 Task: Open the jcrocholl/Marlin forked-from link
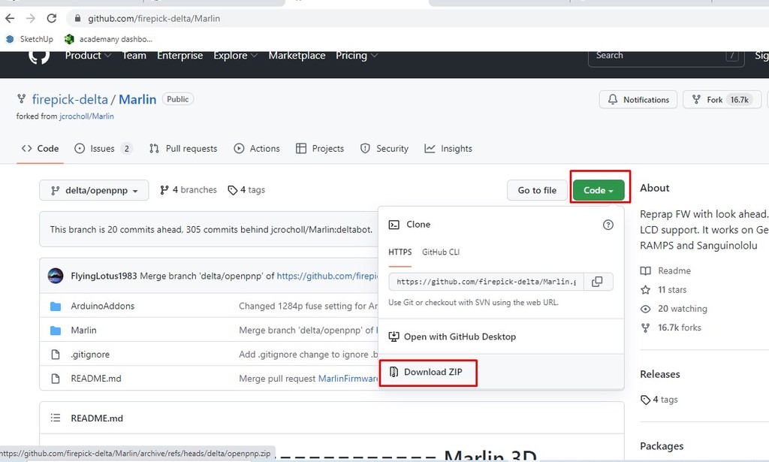tap(86, 116)
